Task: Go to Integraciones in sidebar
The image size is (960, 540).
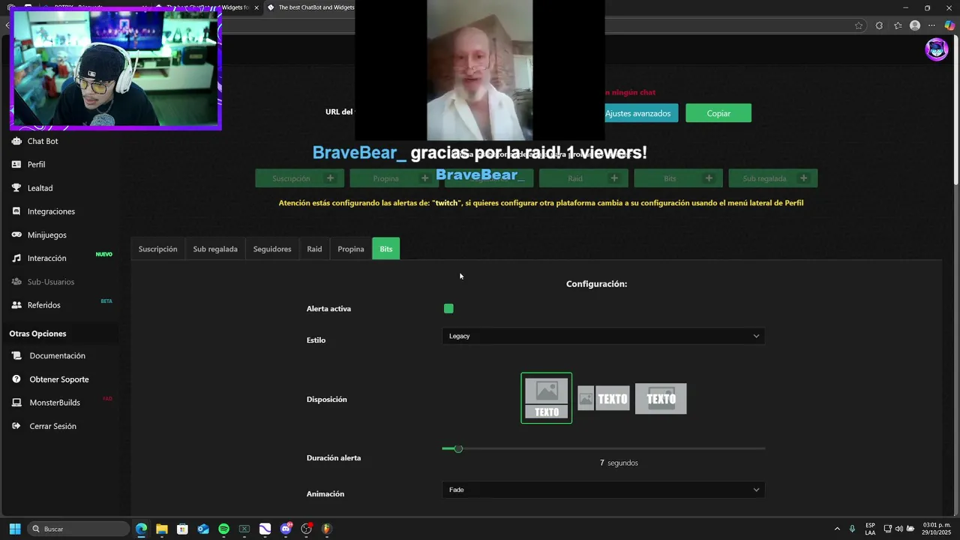Action: [x=51, y=211]
